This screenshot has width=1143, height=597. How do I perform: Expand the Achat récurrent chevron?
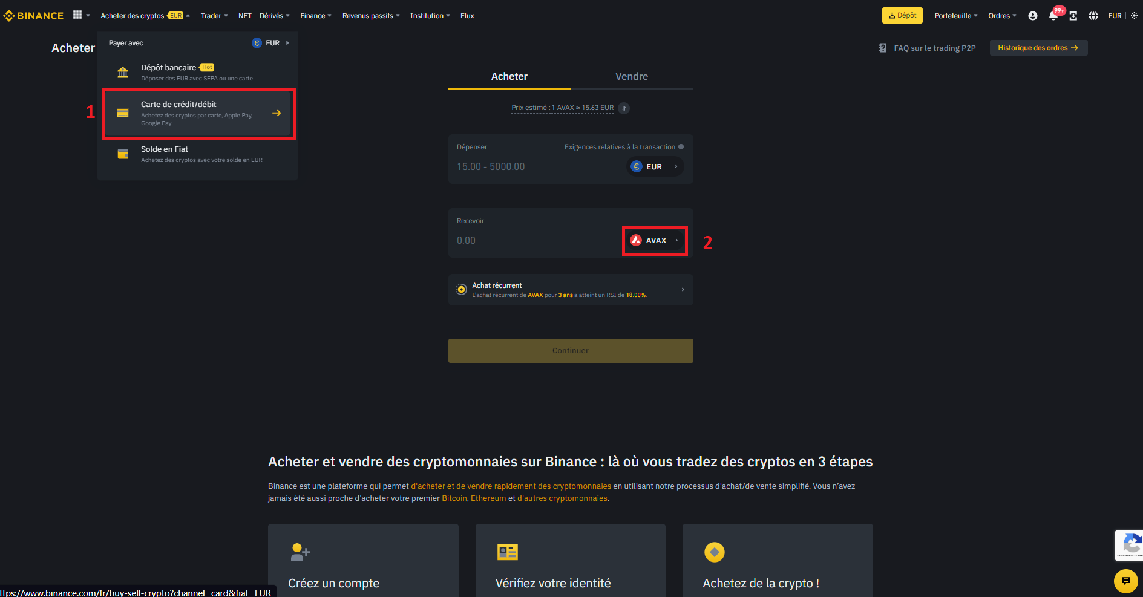pyautogui.click(x=683, y=290)
